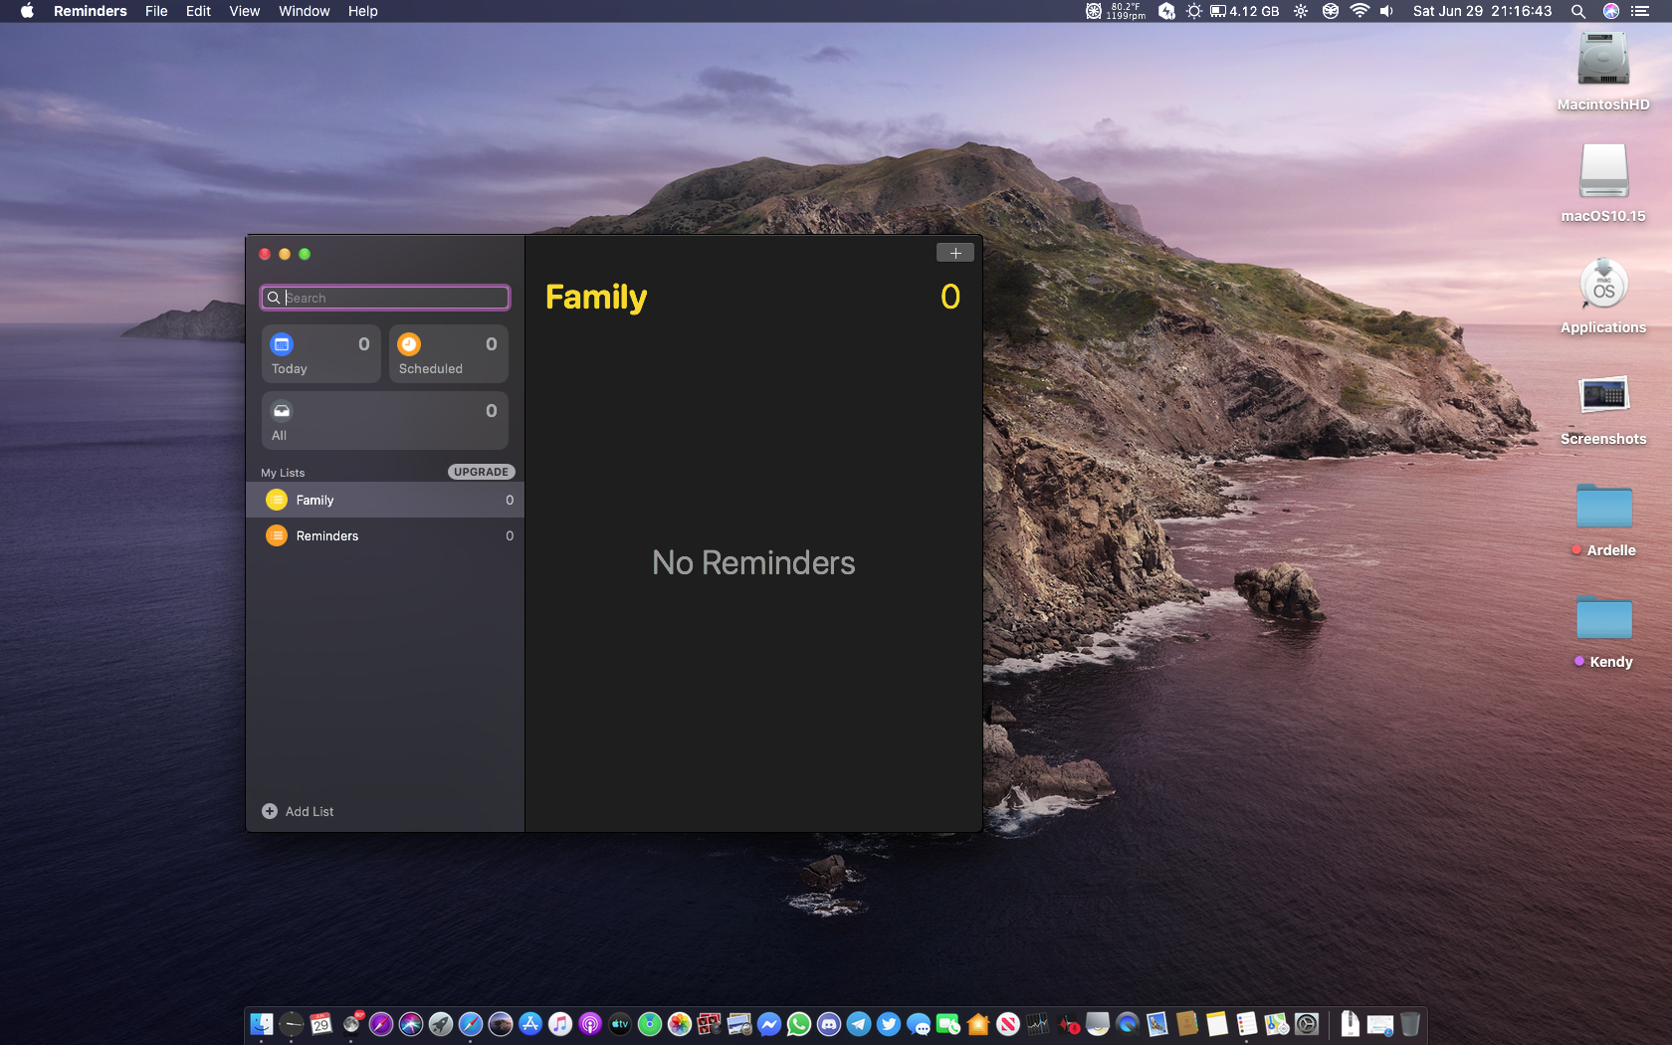
Task: Open WhatsApp from the Dock
Action: coord(799,1024)
